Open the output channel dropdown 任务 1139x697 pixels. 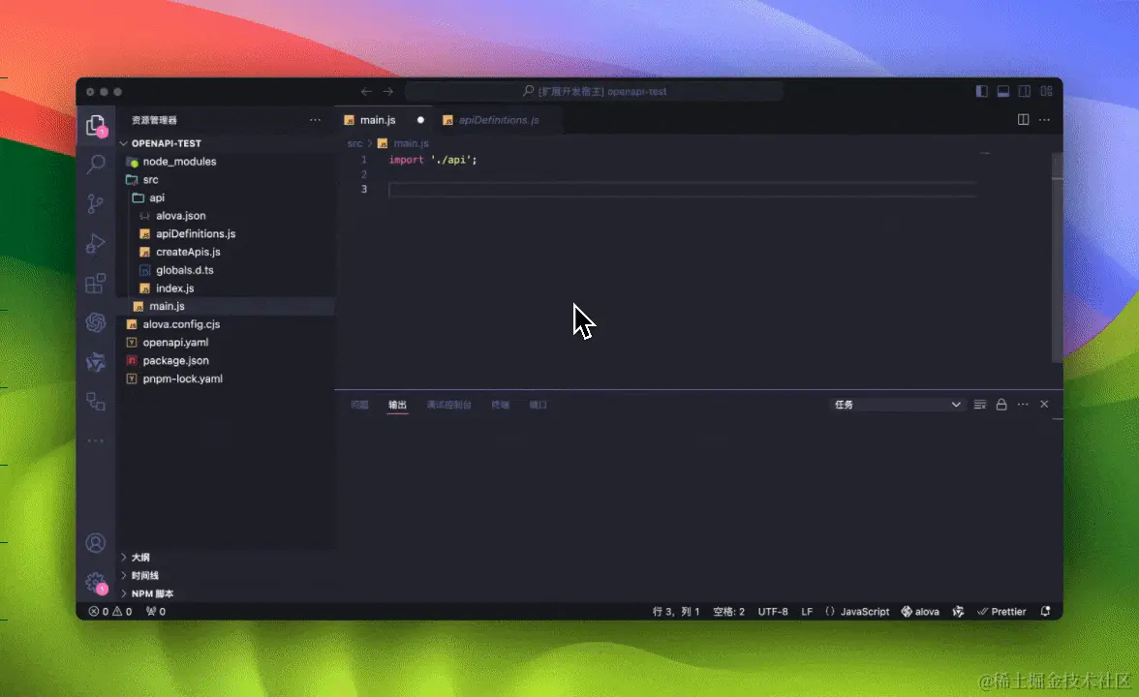point(897,405)
